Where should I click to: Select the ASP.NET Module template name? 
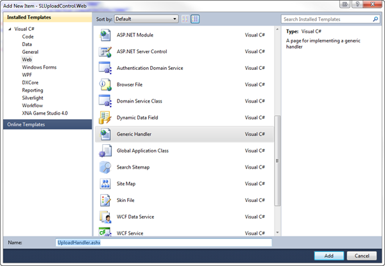(x=135, y=35)
